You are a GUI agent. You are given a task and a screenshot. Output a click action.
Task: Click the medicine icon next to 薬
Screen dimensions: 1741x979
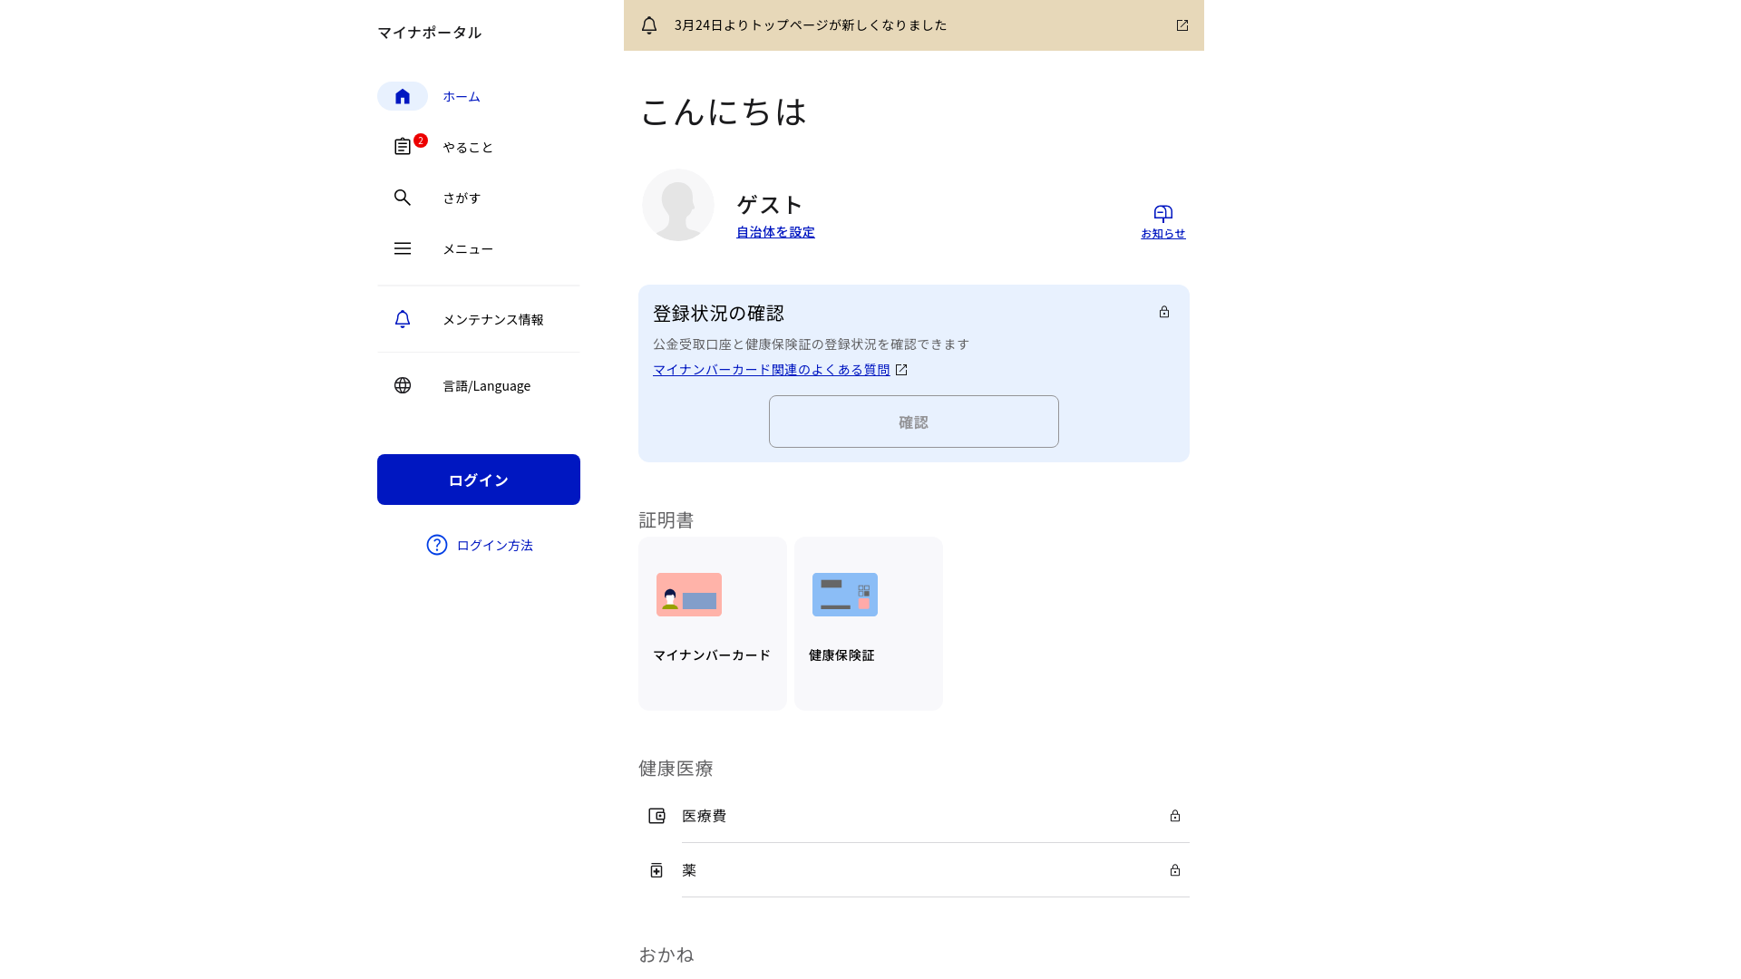point(657,870)
